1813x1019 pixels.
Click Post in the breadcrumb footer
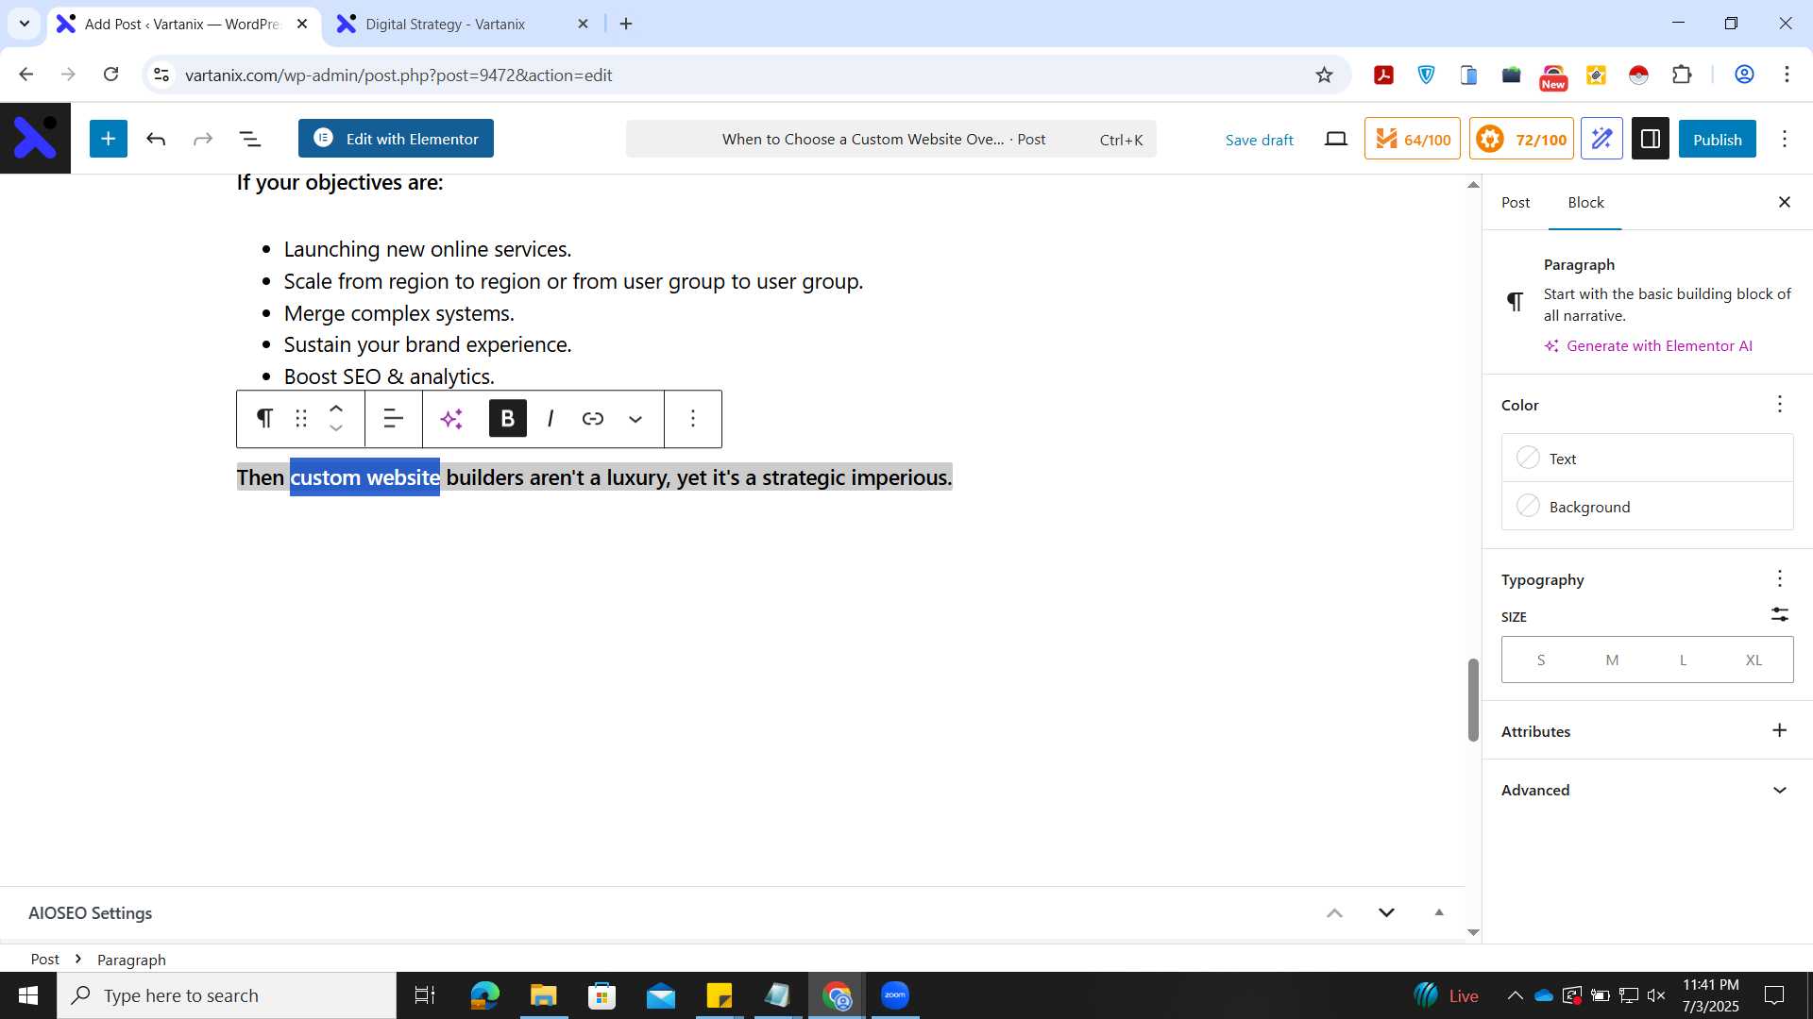[44, 959]
